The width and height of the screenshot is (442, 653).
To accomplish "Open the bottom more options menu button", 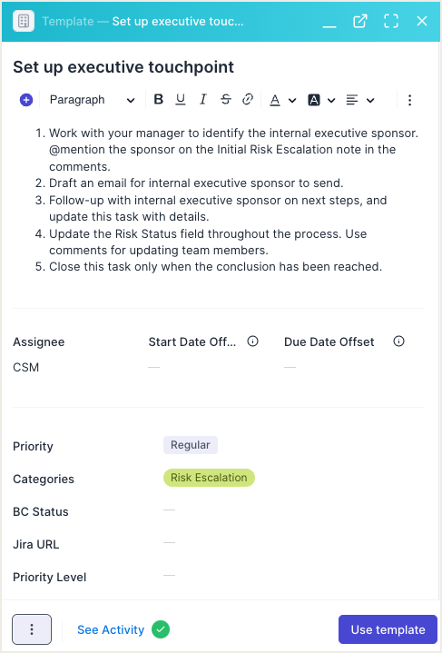I will click(32, 629).
